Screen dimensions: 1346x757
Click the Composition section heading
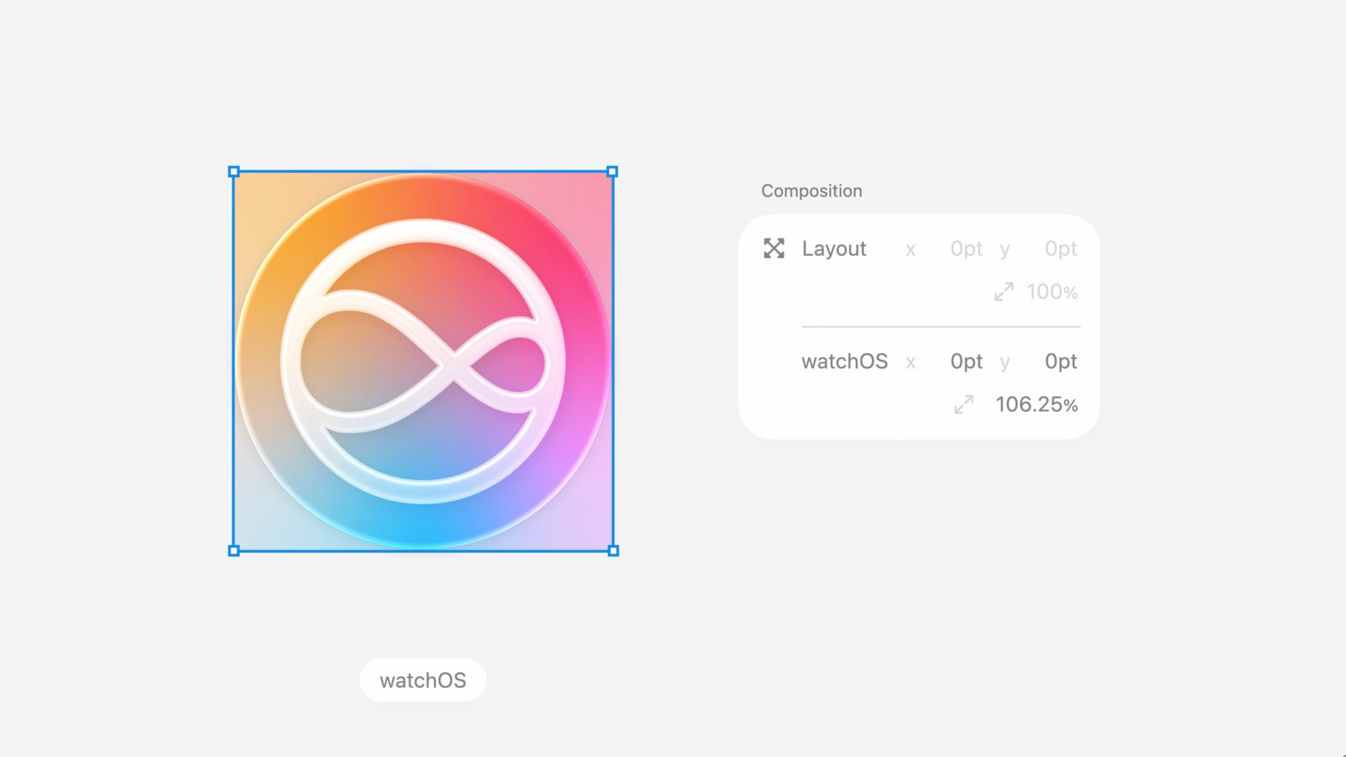point(812,191)
